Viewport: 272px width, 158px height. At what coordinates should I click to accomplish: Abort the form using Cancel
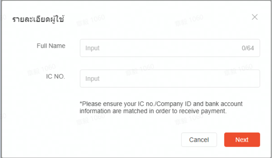199,140
